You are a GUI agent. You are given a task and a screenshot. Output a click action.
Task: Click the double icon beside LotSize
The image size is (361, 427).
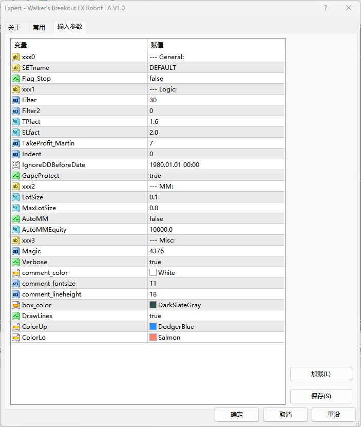tap(15, 197)
